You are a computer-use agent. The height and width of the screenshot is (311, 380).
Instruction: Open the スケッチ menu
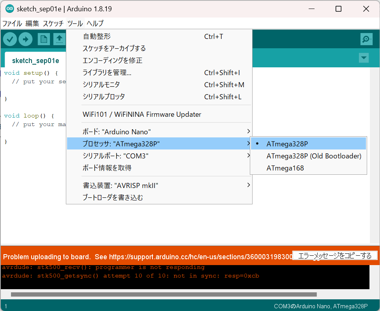(53, 23)
